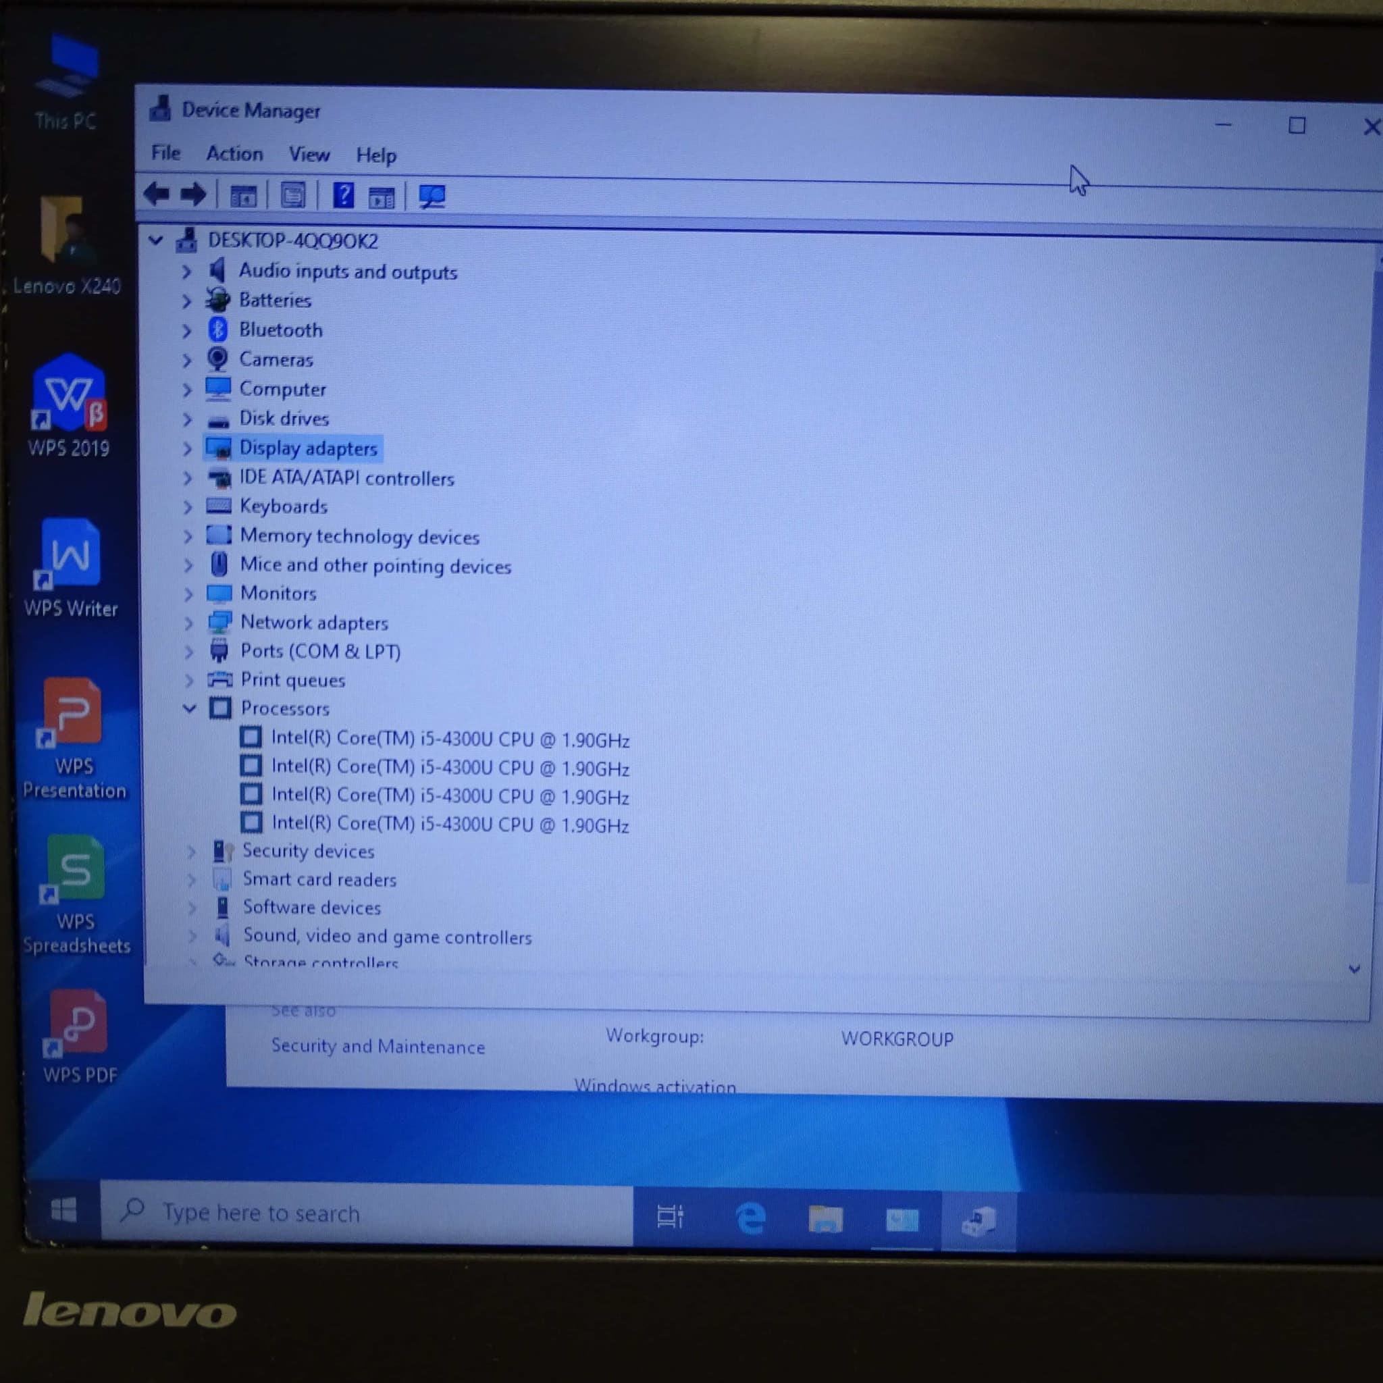Launch WPS Writer desktop shortcut
Image resolution: width=1383 pixels, height=1383 pixels.
pyautogui.click(x=71, y=568)
